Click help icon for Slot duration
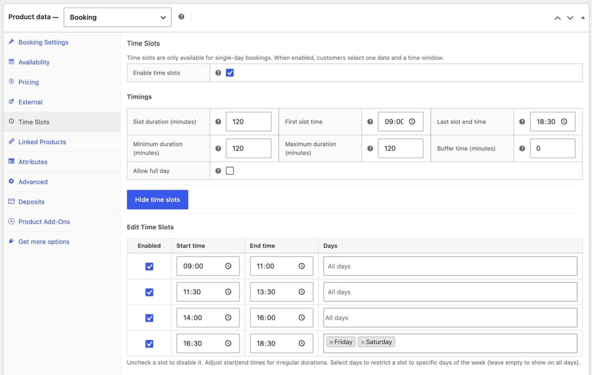The width and height of the screenshot is (592, 375). [218, 122]
